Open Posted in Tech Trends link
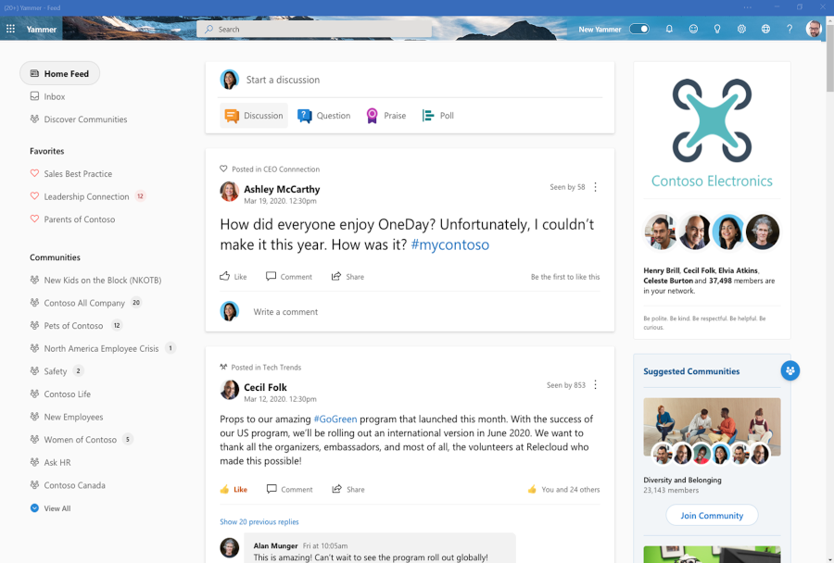The image size is (834, 563). (266, 368)
